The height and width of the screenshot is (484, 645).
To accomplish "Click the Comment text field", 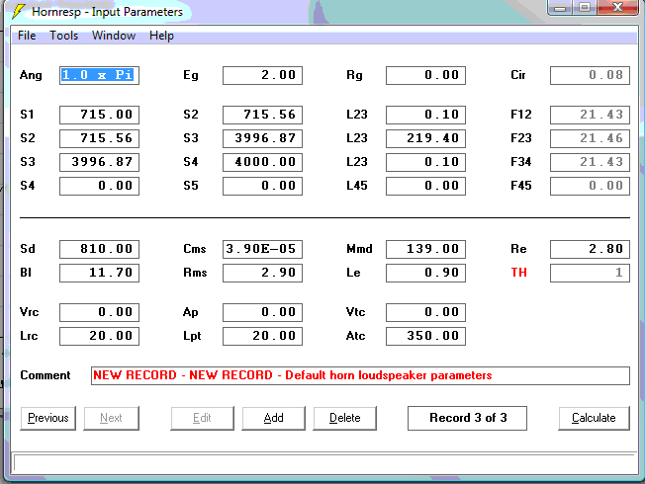I will [360, 376].
